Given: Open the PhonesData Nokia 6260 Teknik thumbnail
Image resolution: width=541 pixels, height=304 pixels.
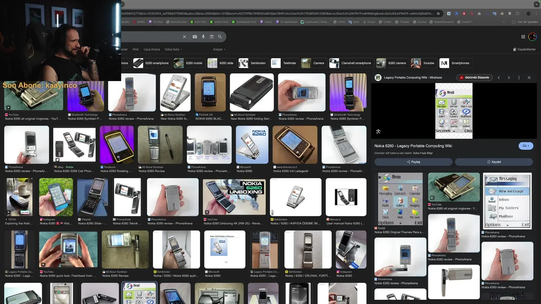Looking at the screenshot, I should coord(127,197).
